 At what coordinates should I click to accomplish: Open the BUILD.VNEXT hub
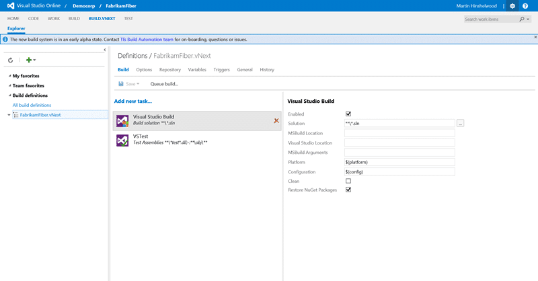click(102, 19)
